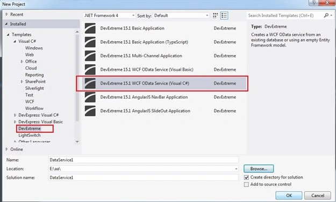
Task: Select the Test template category
Action: (x=29, y=95)
